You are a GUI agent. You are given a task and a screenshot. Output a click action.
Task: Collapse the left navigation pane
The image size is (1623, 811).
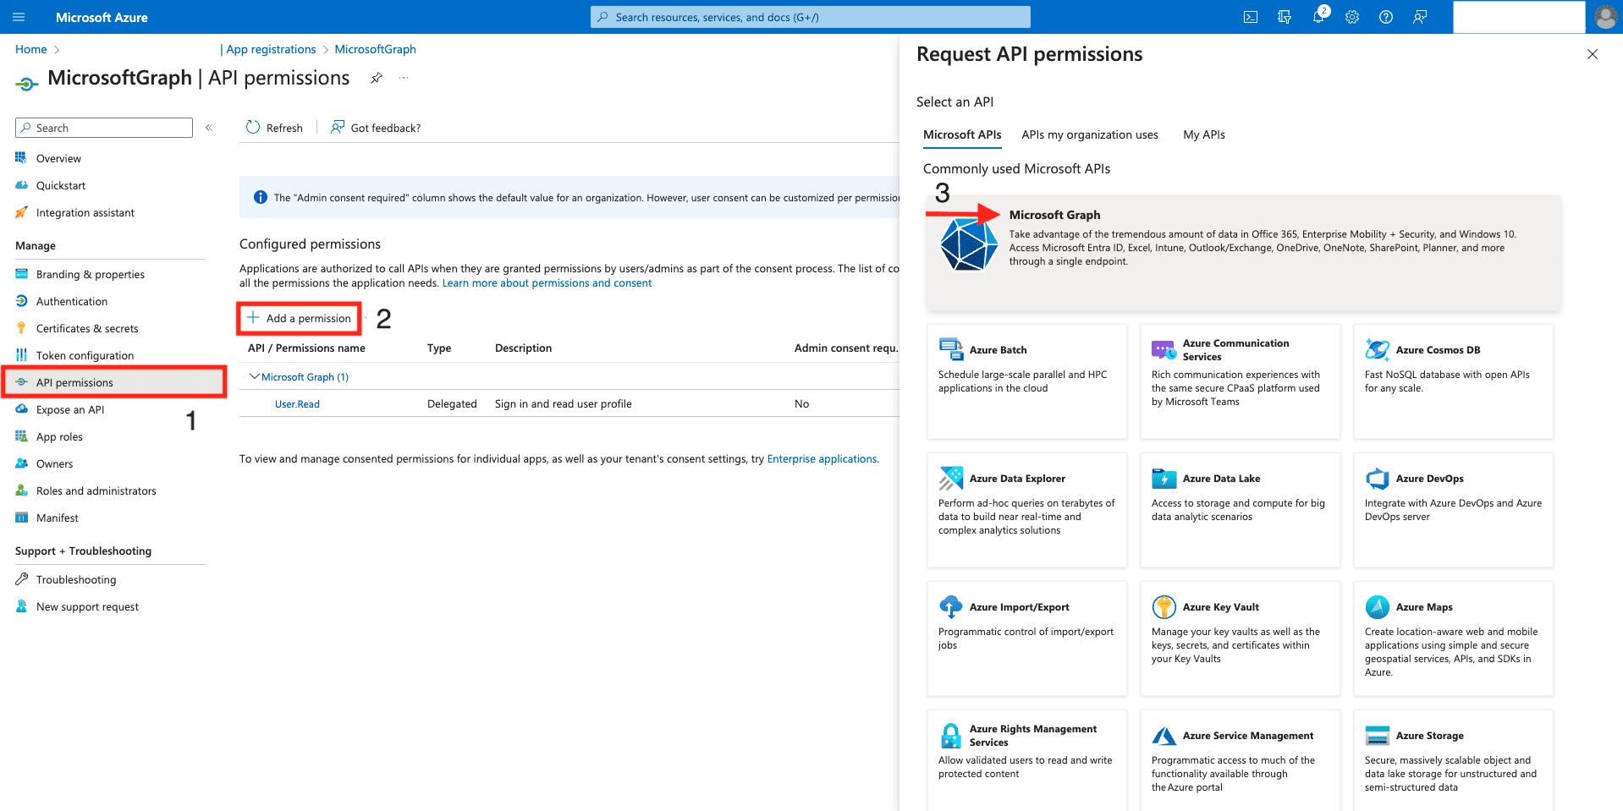[209, 127]
